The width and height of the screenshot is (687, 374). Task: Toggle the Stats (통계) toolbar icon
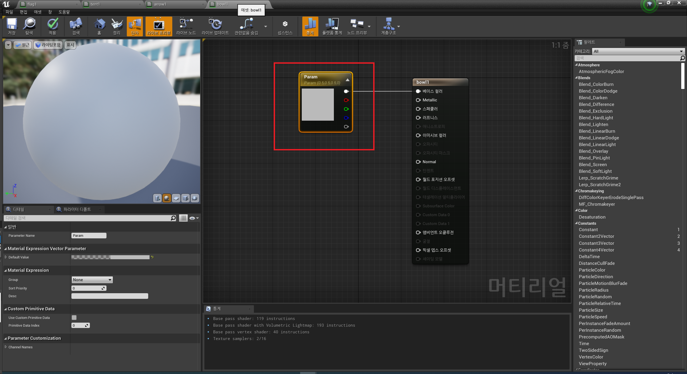pos(310,26)
